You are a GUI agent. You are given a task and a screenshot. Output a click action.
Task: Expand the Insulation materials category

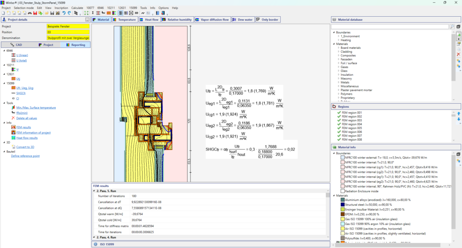[x=338, y=74]
